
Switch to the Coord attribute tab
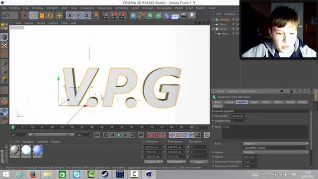pyautogui.click(x=230, y=102)
